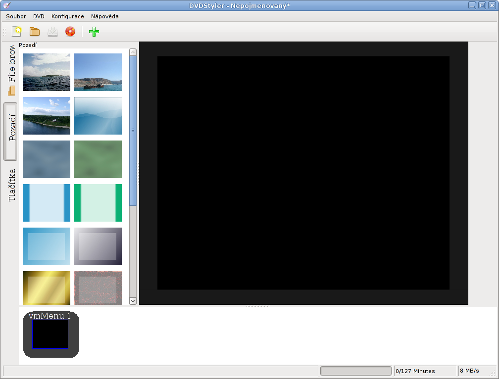
Task: Click the scroll down arrow of the background list
Action: (133, 300)
